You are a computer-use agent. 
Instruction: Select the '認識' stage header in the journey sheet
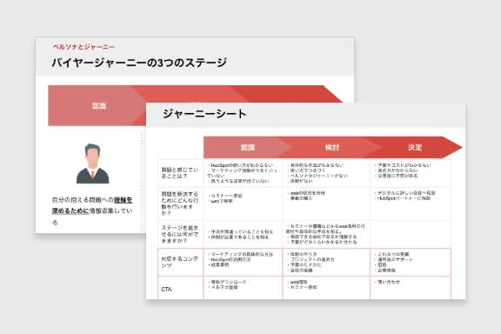click(248, 147)
